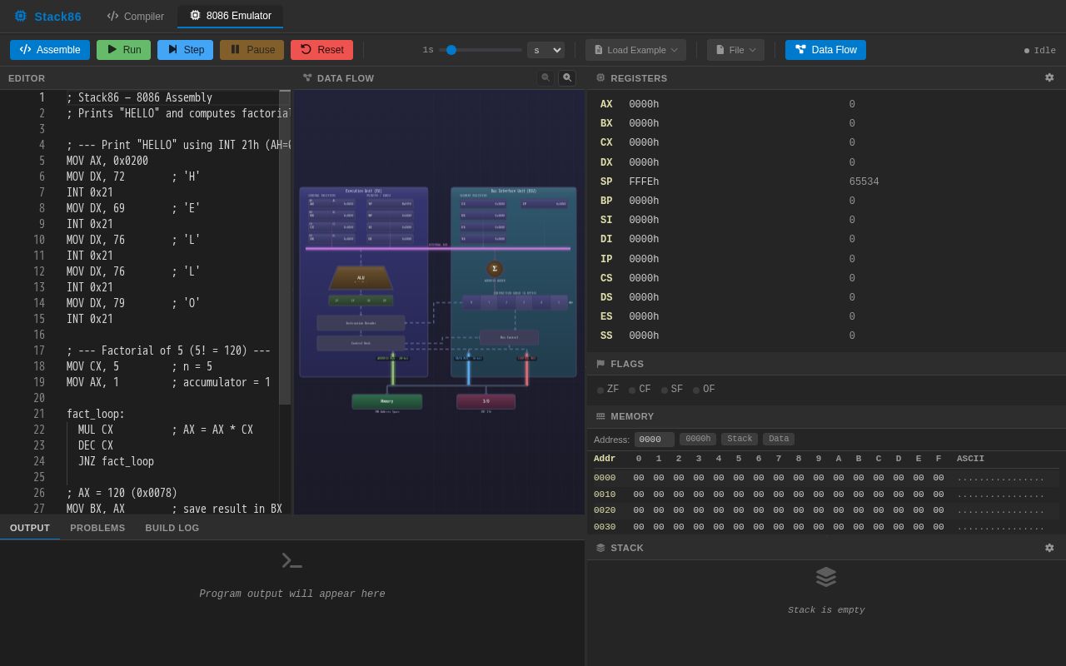
Task: Click the red Reset button
Action: click(x=321, y=50)
